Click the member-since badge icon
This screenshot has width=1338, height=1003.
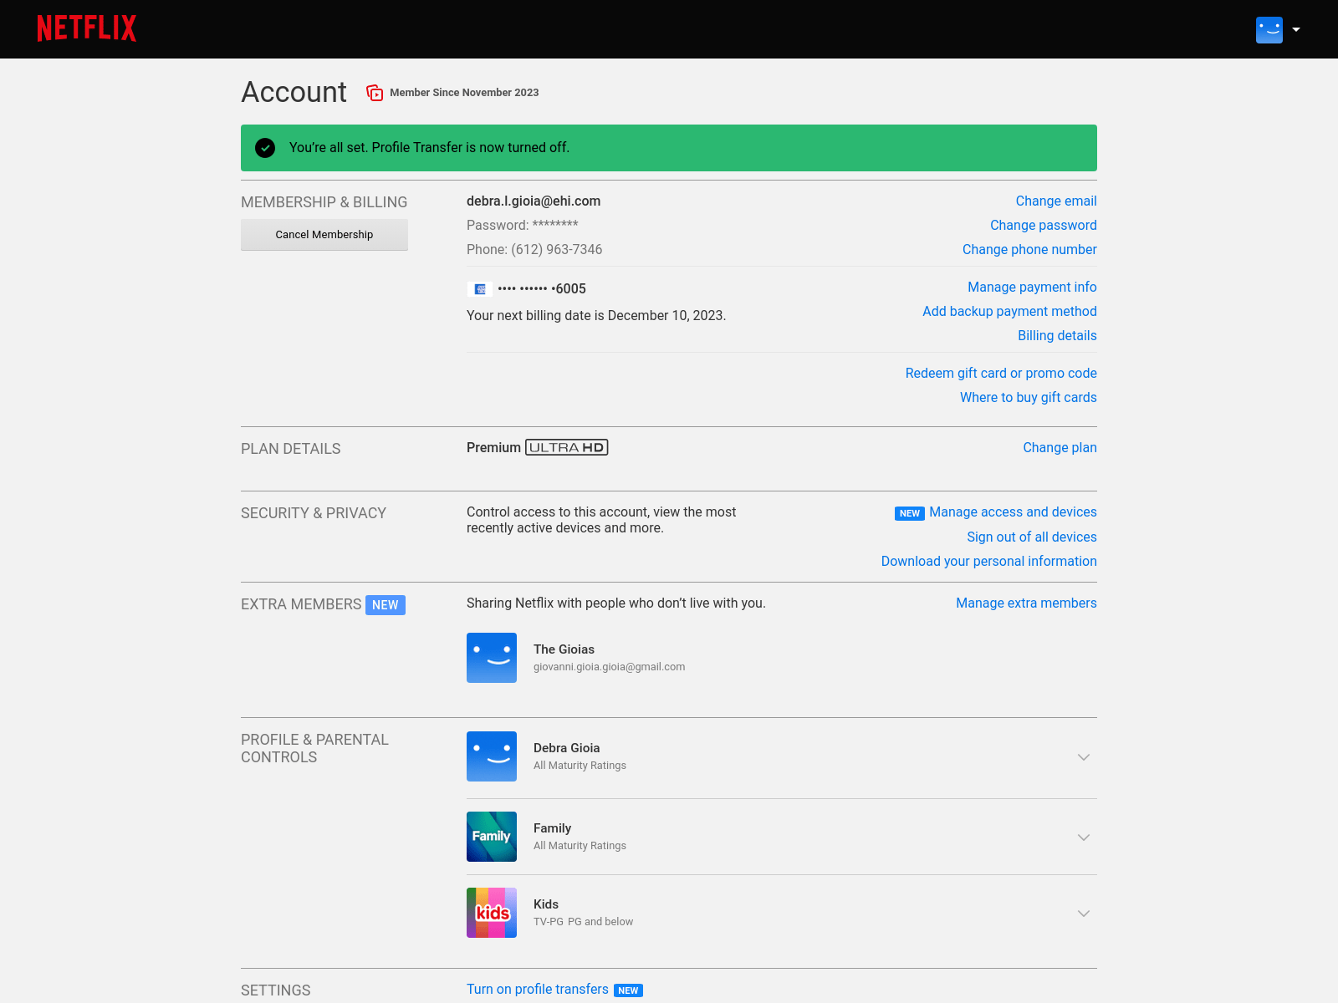[375, 93]
